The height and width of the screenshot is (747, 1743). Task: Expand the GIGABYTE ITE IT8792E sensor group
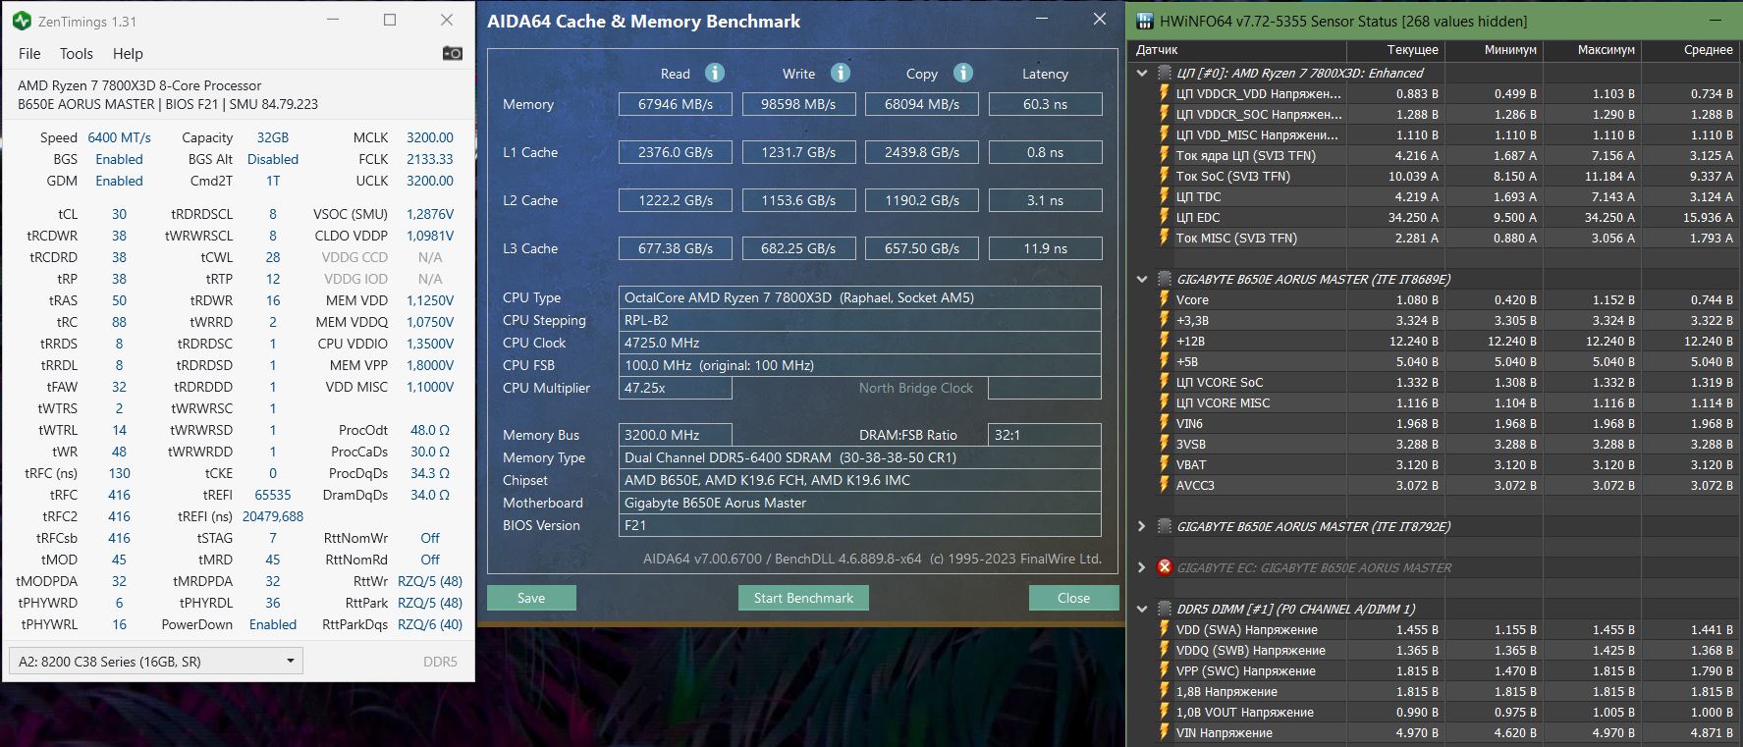pos(1141,526)
